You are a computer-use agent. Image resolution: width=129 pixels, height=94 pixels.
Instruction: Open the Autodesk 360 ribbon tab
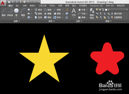[96, 6]
